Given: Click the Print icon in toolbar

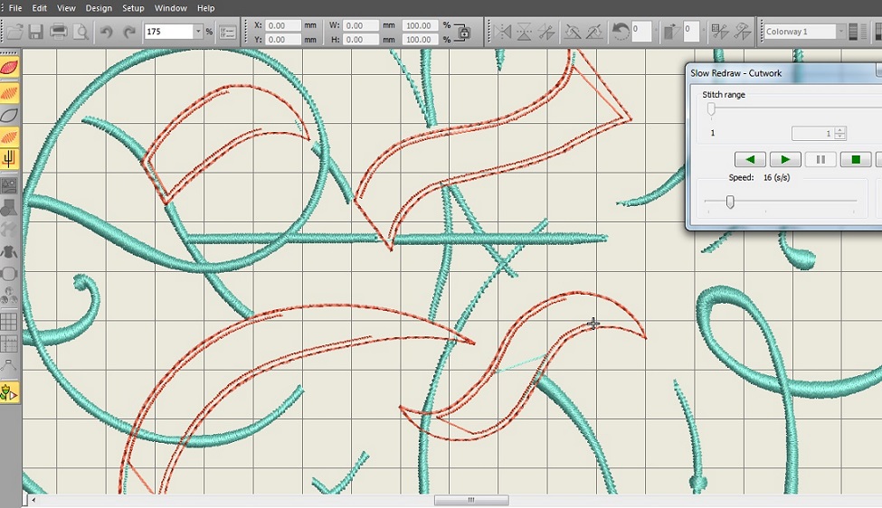Looking at the screenshot, I should pyautogui.click(x=59, y=33).
